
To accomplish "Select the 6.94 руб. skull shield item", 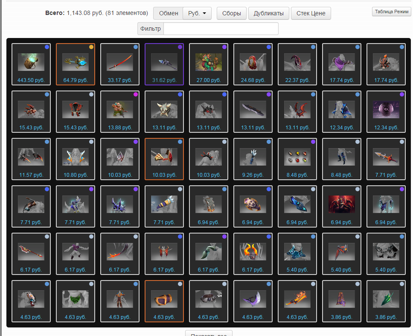I will [x=253, y=206].
